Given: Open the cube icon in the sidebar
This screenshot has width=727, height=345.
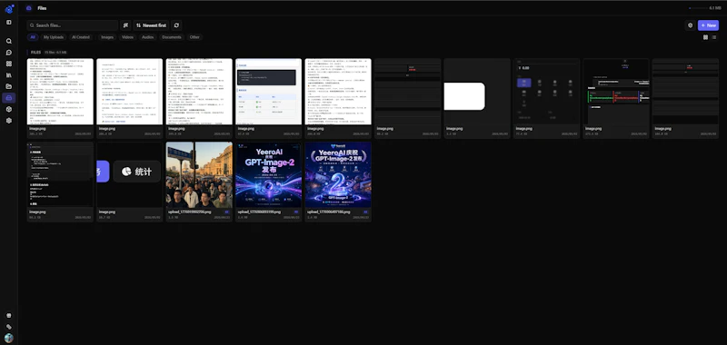Looking at the screenshot, I should point(9,109).
